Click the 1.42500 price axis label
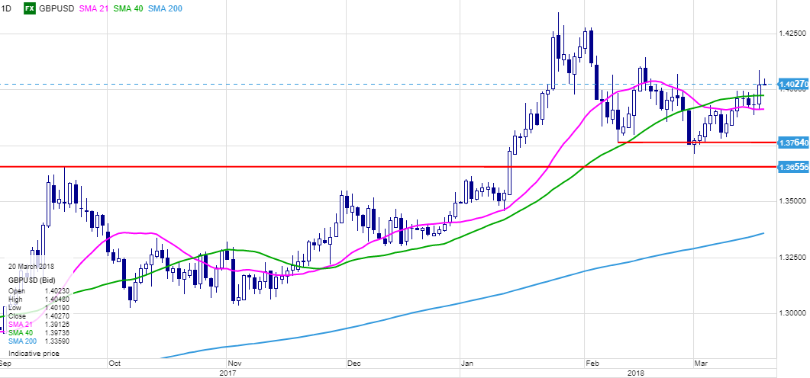810x378 pixels. pyautogui.click(x=792, y=33)
